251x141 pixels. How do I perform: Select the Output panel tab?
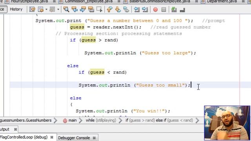[x=5, y=129]
